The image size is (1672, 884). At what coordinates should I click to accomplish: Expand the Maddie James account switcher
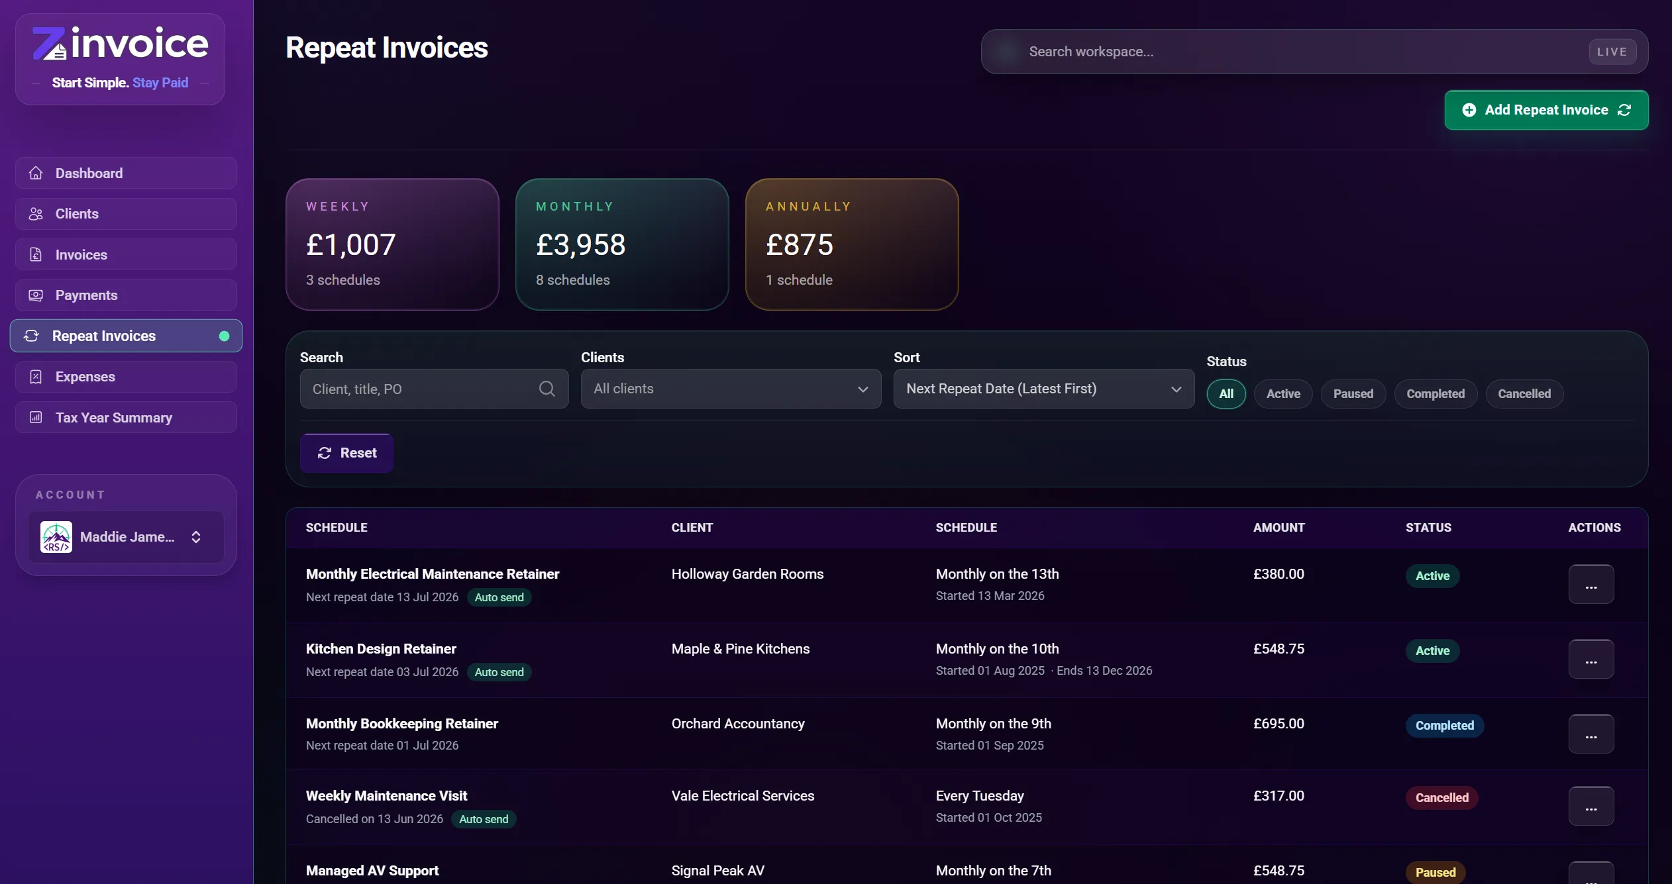[x=126, y=537]
